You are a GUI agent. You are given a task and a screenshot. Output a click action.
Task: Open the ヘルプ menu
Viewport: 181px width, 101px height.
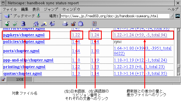173,10
